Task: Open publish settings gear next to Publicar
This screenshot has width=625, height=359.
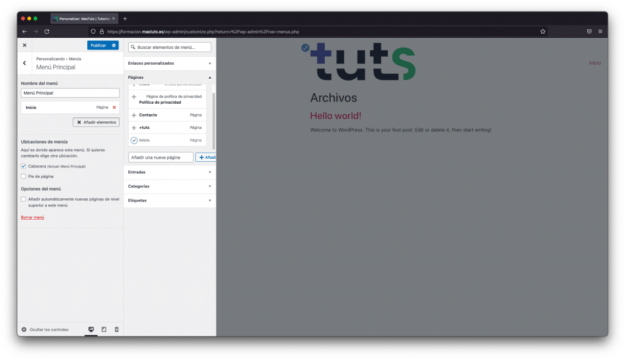Action: click(114, 45)
